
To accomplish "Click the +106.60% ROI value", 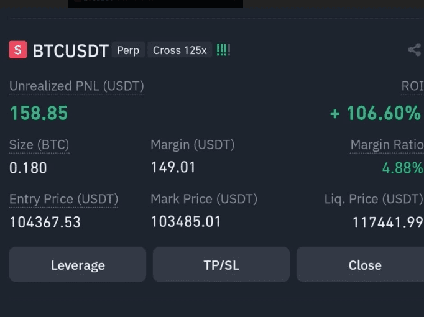I will (x=375, y=113).
